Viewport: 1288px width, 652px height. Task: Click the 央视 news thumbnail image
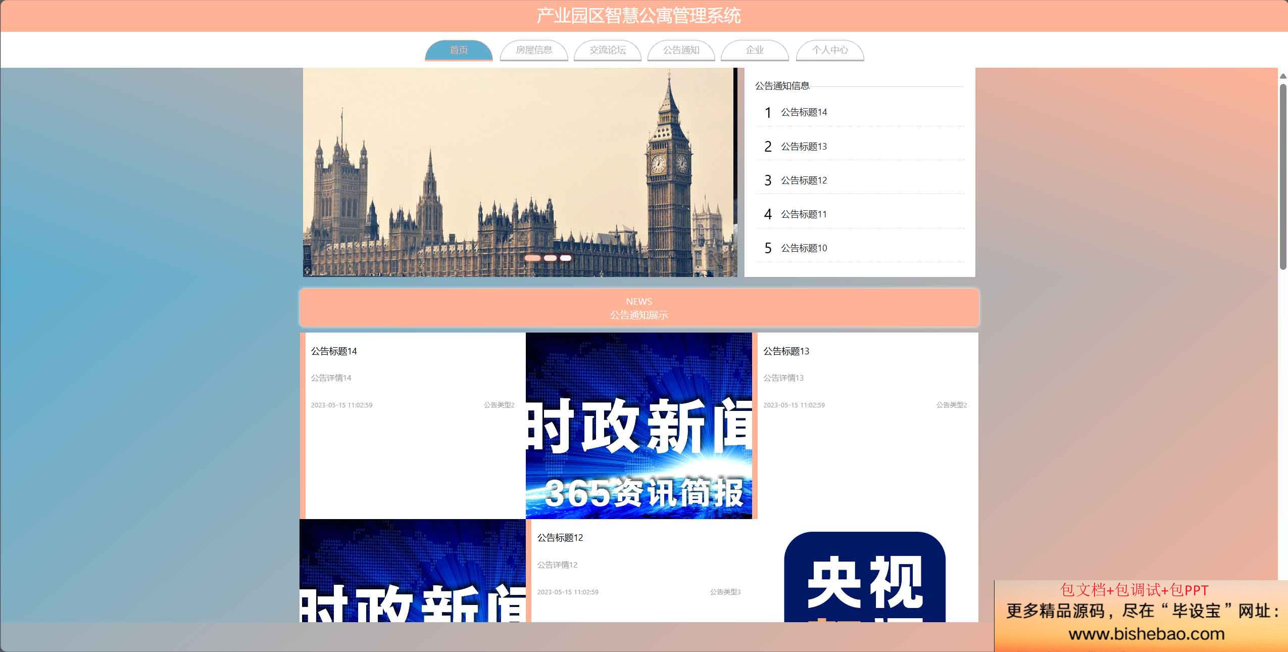point(865,577)
